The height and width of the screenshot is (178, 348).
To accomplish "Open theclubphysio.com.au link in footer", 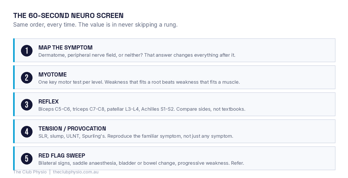I will click(76, 172).
